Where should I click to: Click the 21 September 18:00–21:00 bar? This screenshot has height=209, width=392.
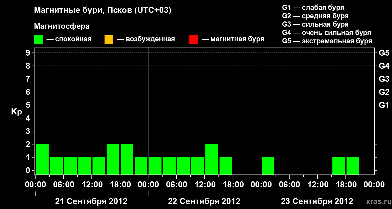click(127, 159)
